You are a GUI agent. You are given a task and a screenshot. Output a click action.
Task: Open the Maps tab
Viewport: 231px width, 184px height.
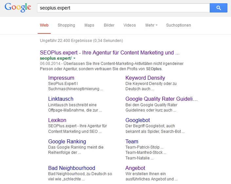click(x=89, y=25)
